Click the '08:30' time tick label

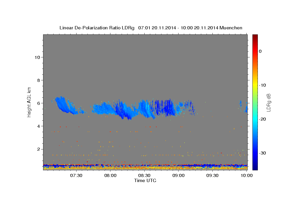[144, 176]
